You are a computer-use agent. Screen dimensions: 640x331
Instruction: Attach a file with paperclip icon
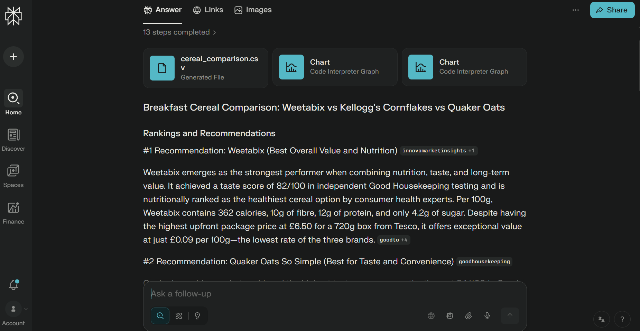pyautogui.click(x=469, y=316)
